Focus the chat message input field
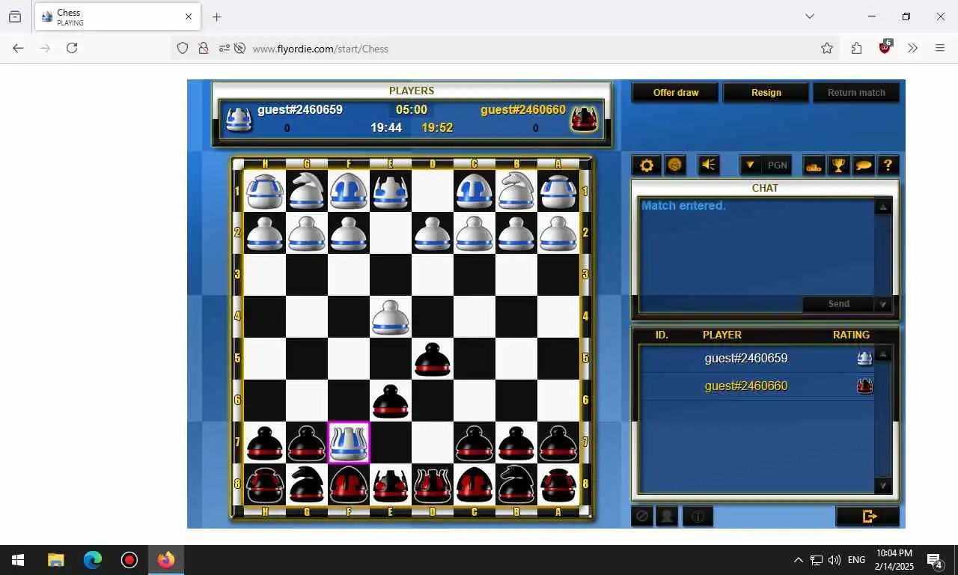 (720, 304)
